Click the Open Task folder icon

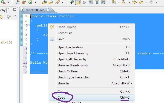pyautogui.click(x=51, y=2)
